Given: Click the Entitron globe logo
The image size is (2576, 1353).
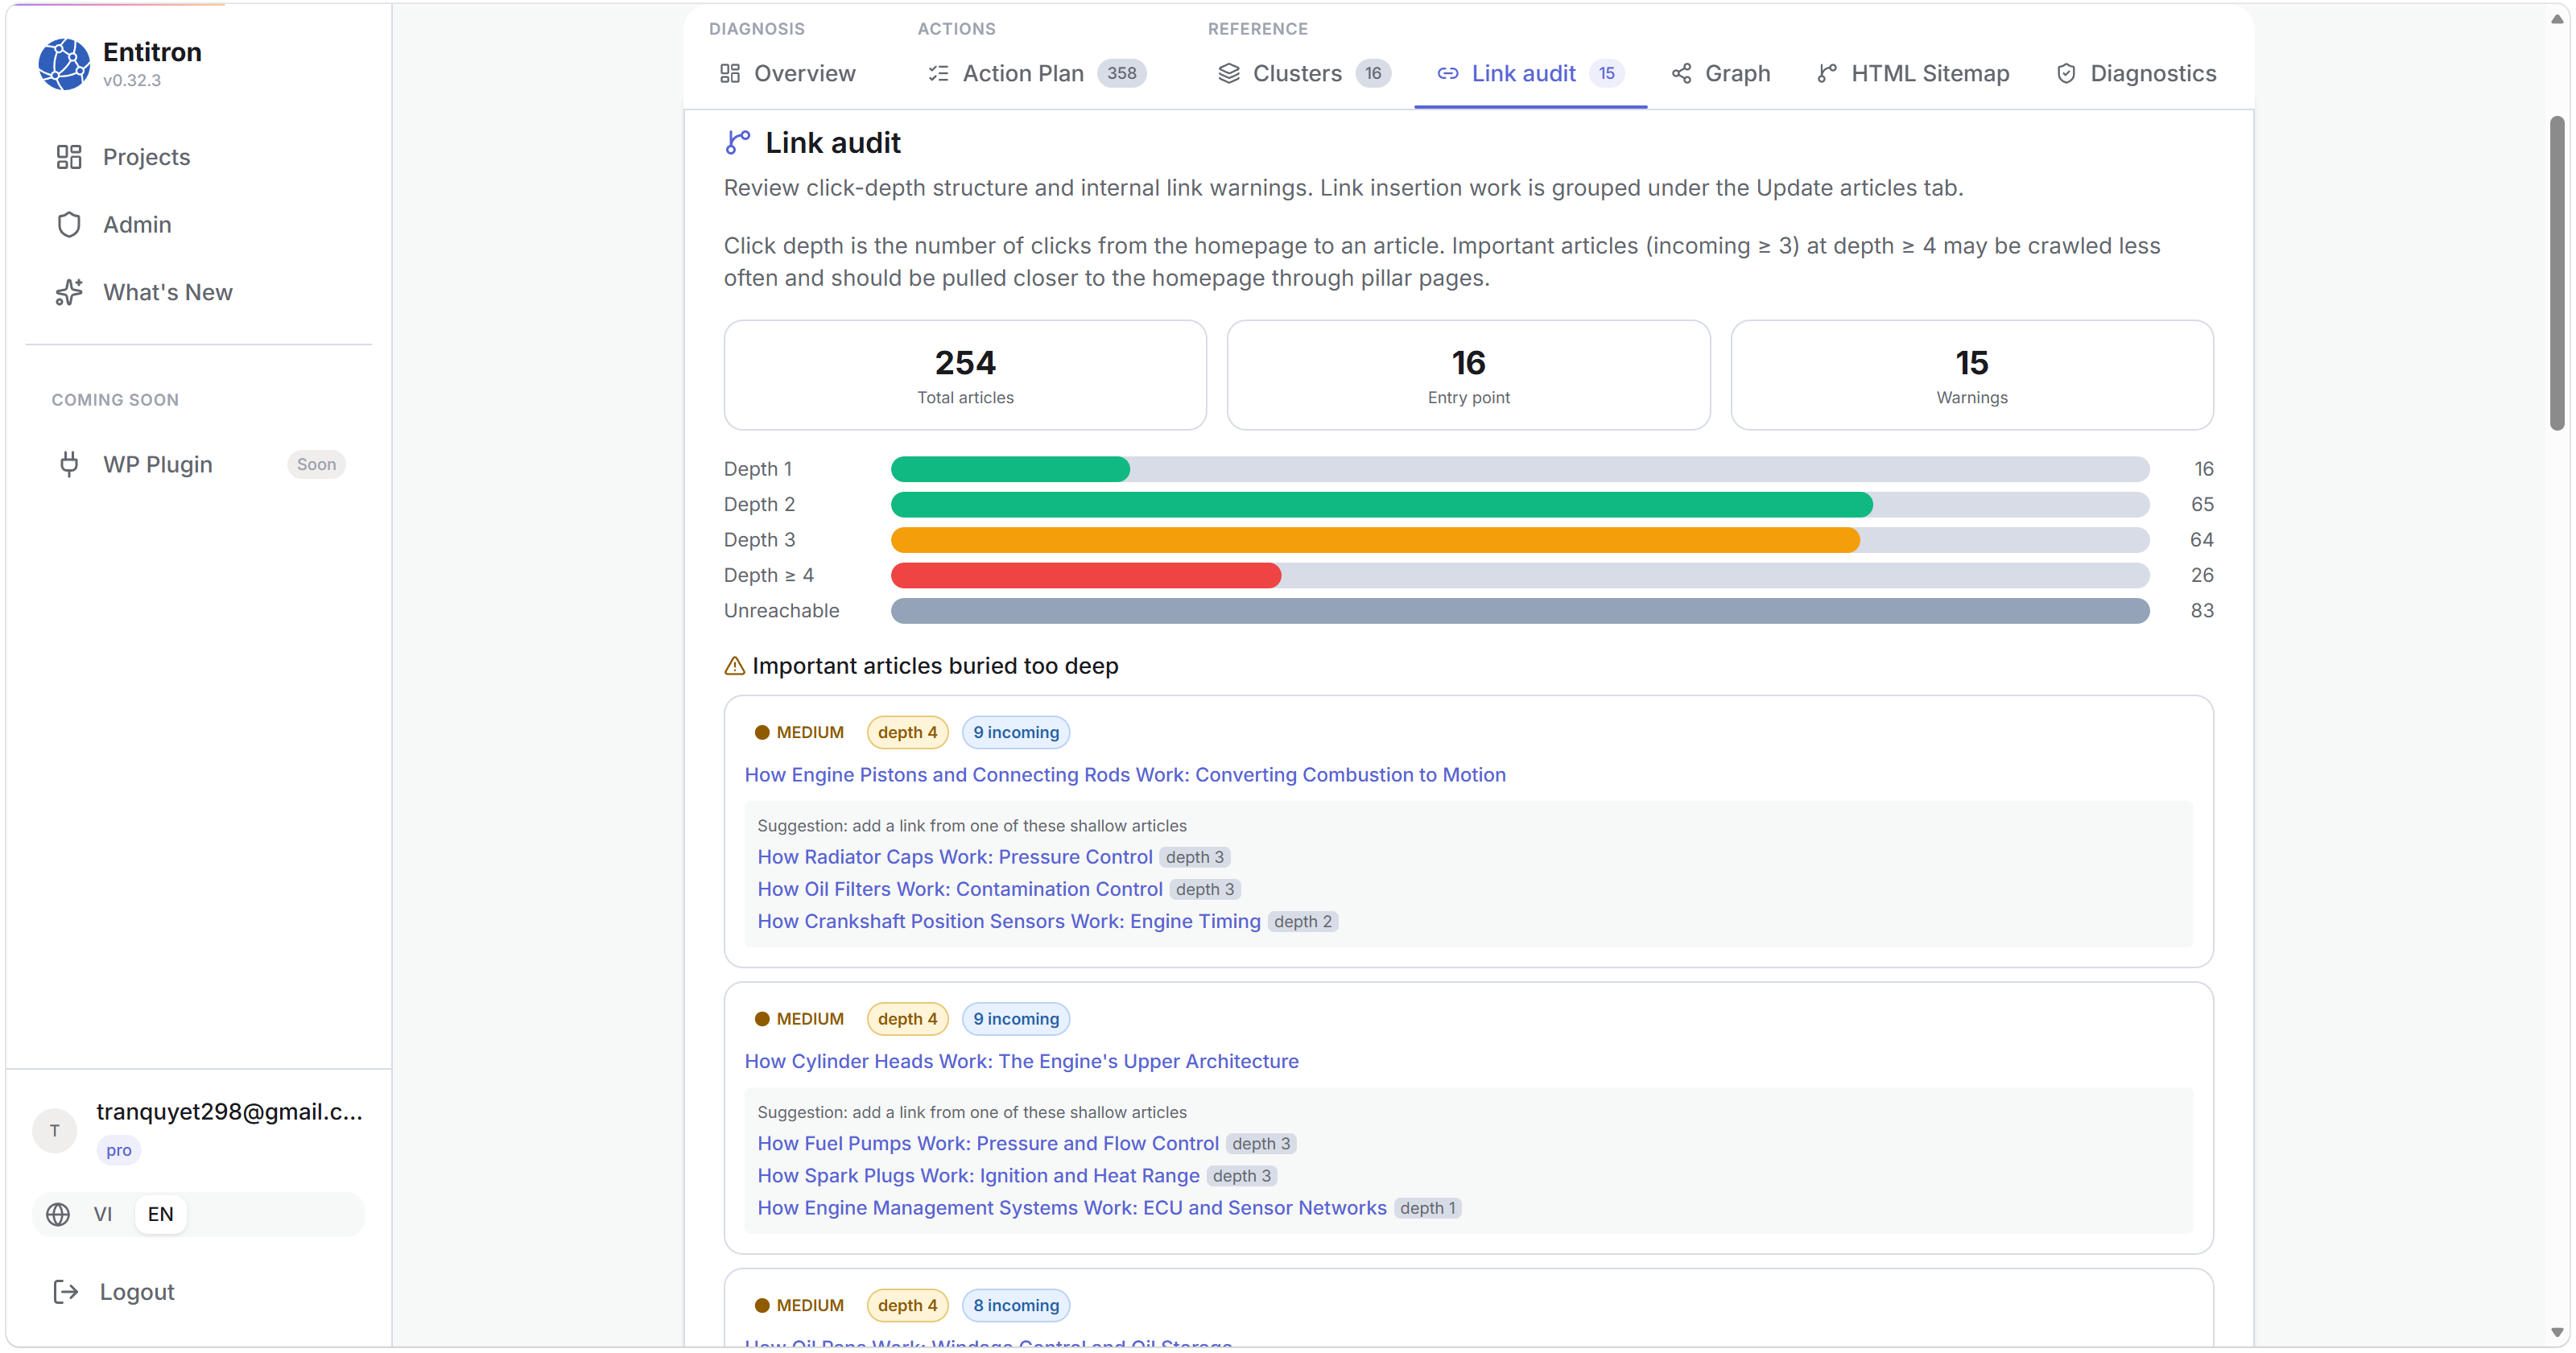Looking at the screenshot, I should [64, 64].
